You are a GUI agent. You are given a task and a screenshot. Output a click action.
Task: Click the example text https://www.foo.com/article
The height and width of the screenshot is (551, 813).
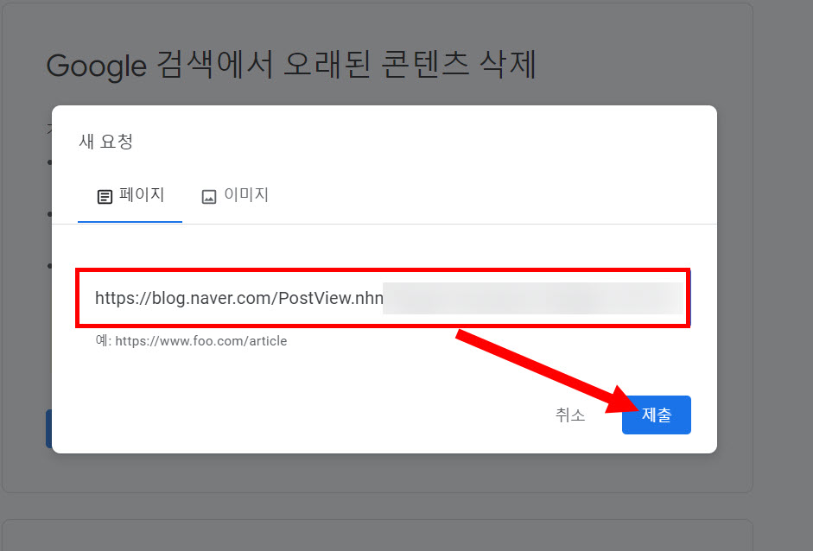[x=200, y=341]
